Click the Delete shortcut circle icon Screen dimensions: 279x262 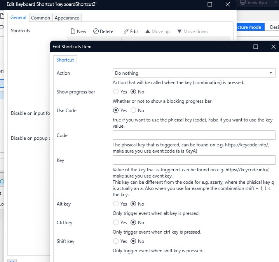click(x=96, y=32)
